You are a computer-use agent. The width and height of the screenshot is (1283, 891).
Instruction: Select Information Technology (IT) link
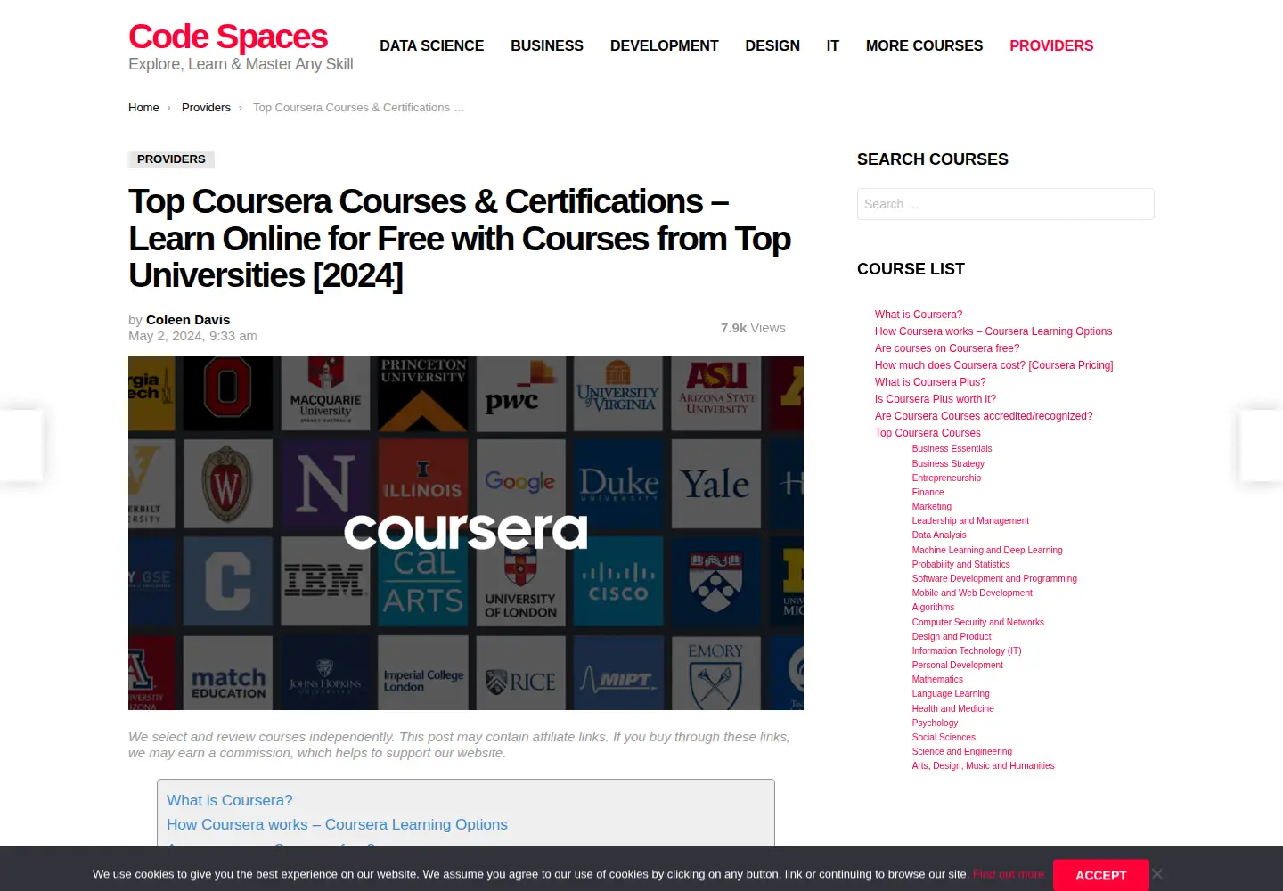(x=967, y=650)
